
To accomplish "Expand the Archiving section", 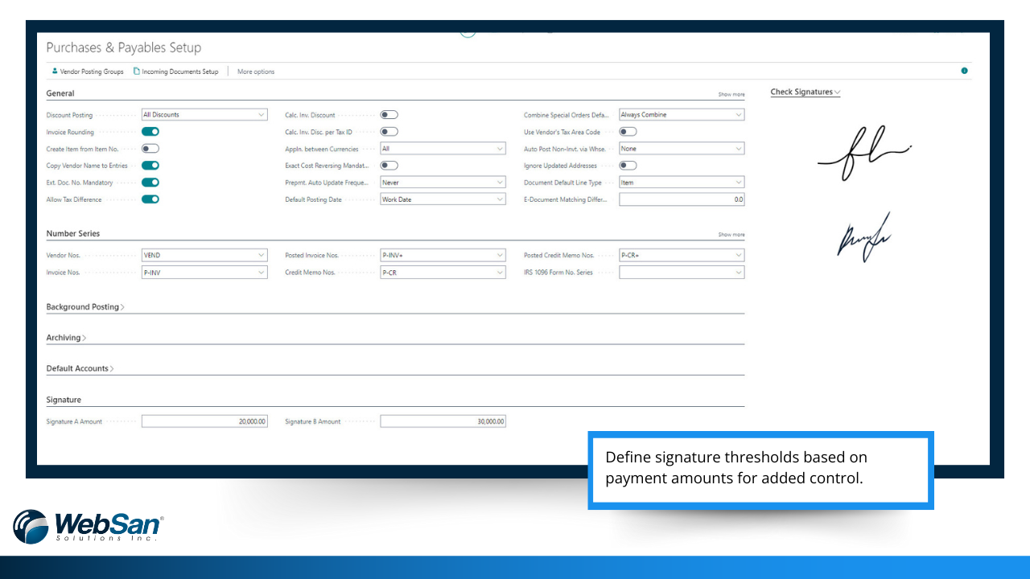I will [x=66, y=338].
